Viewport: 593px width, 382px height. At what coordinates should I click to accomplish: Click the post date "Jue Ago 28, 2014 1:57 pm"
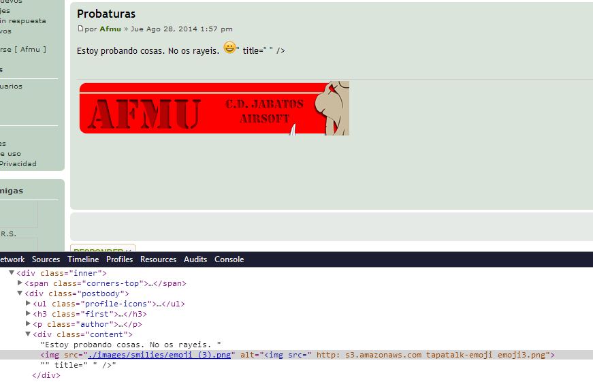click(182, 29)
